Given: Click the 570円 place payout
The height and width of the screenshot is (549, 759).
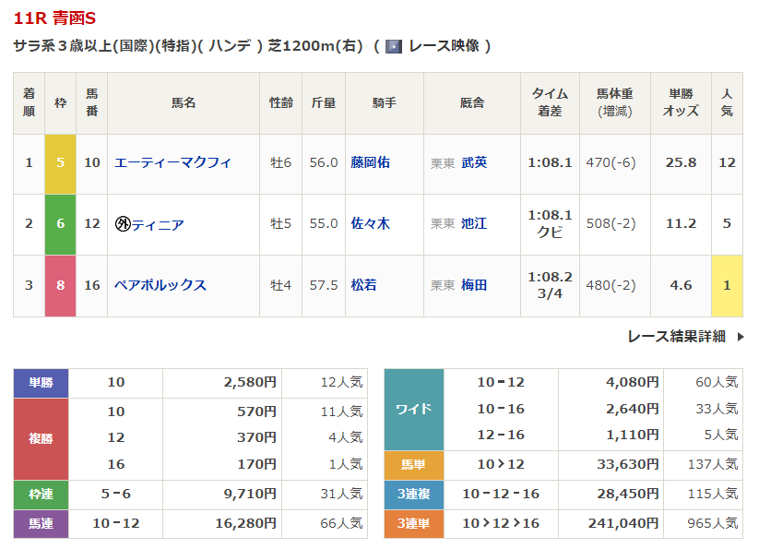Looking at the screenshot, I should click(x=257, y=412).
